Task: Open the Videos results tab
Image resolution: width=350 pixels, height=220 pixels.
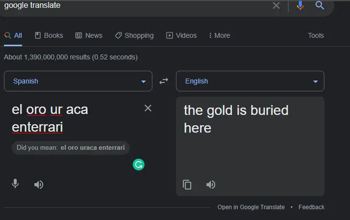Action: click(181, 35)
